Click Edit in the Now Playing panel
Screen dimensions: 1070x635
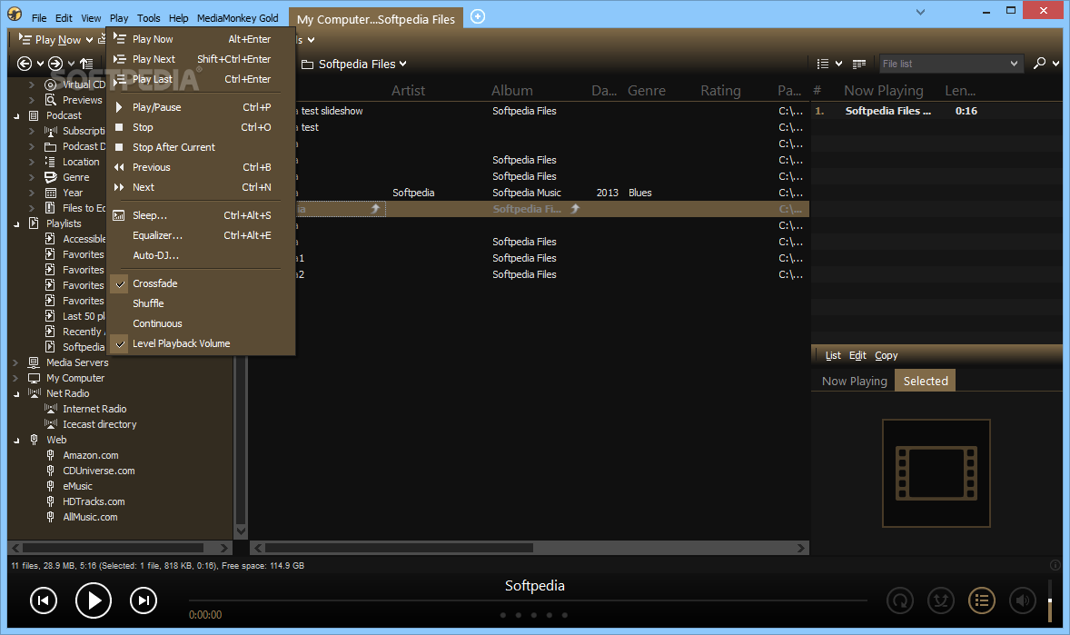click(x=857, y=355)
